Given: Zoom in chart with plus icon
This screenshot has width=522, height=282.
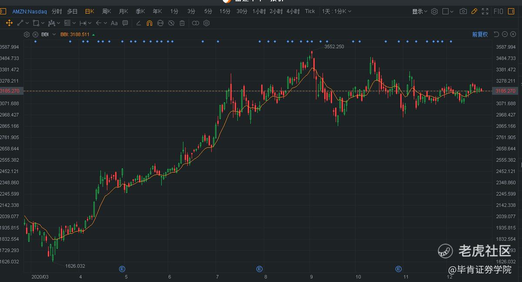Looking at the screenshot, I should [512, 34].
